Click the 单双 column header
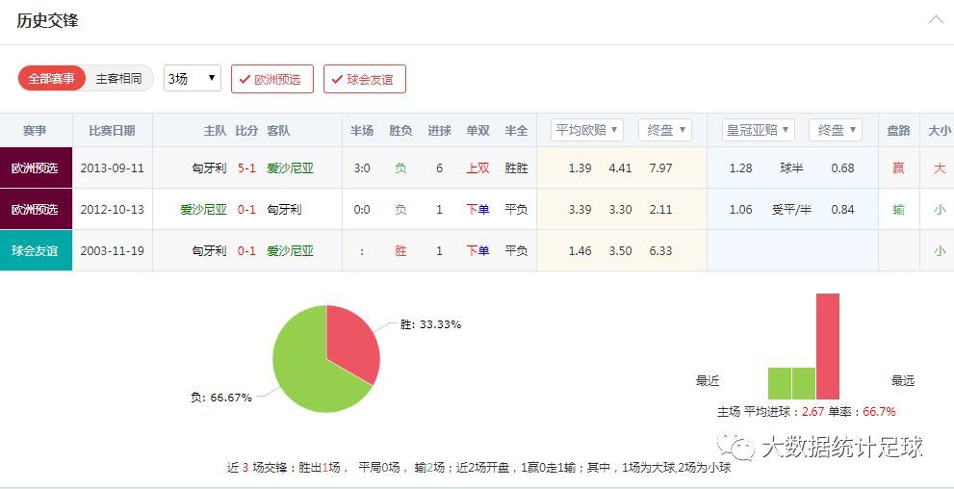The width and height of the screenshot is (954, 489). 477,130
